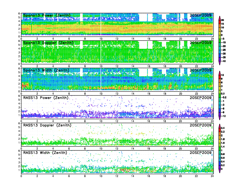
Task: Click the purple bottom arrow of the middle colorbar
Action: (x=220, y=118)
